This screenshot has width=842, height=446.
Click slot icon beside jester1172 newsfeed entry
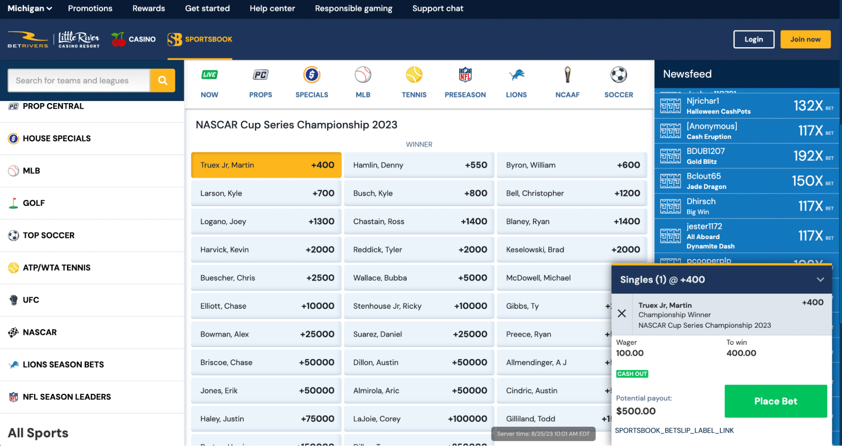point(670,236)
